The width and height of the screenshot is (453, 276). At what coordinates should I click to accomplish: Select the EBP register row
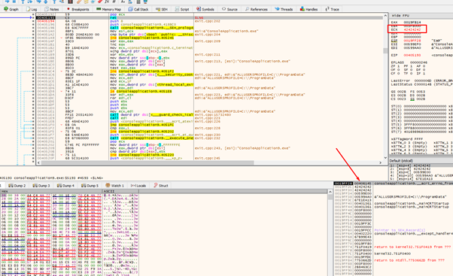coord(406,37)
